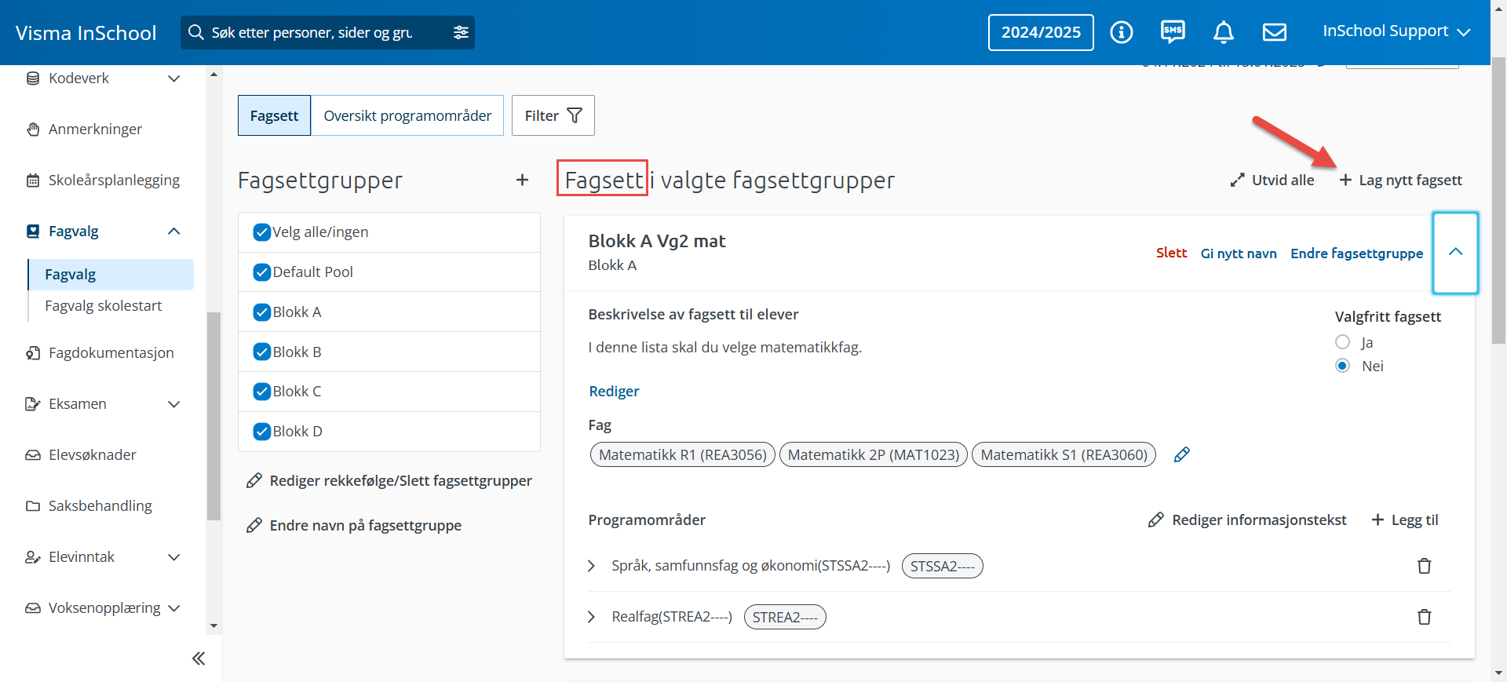
Task: Uncheck Blokk C group
Action: (x=262, y=392)
